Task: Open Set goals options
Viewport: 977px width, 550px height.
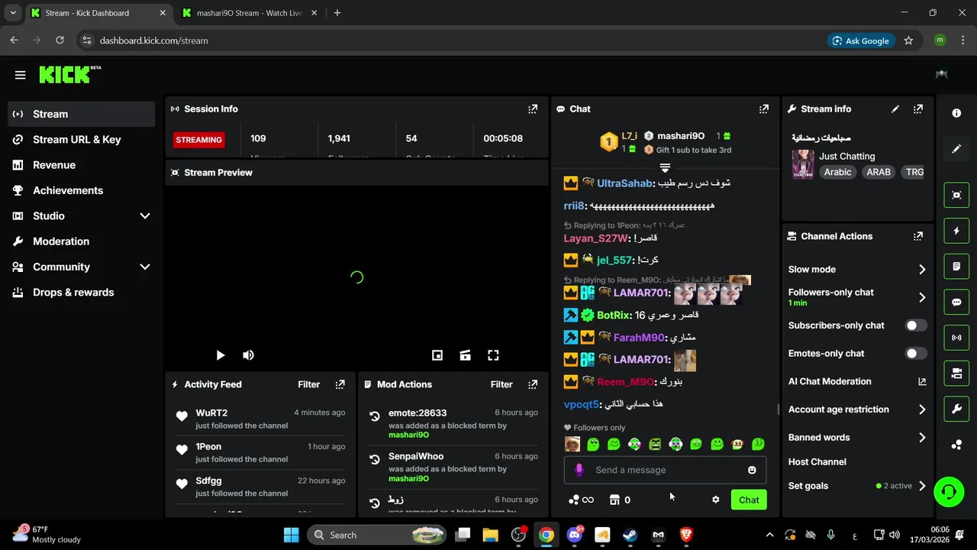Action: (856, 486)
